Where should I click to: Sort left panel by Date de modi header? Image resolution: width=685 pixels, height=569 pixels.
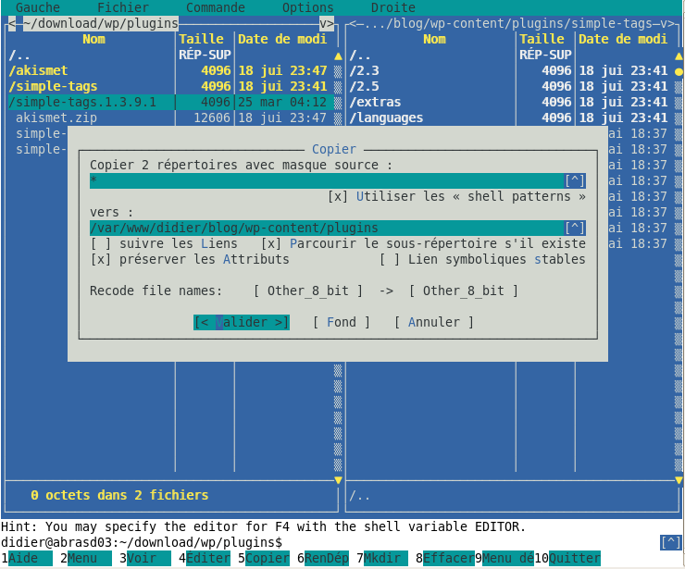point(282,39)
